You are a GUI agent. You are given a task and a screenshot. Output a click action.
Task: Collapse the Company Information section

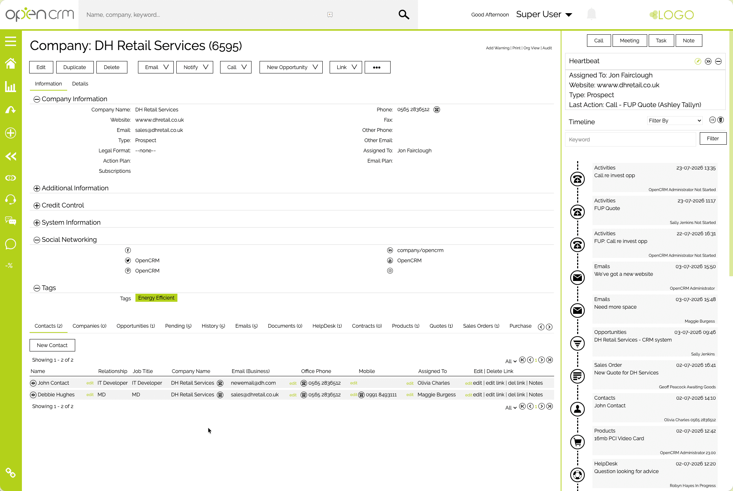click(x=37, y=99)
